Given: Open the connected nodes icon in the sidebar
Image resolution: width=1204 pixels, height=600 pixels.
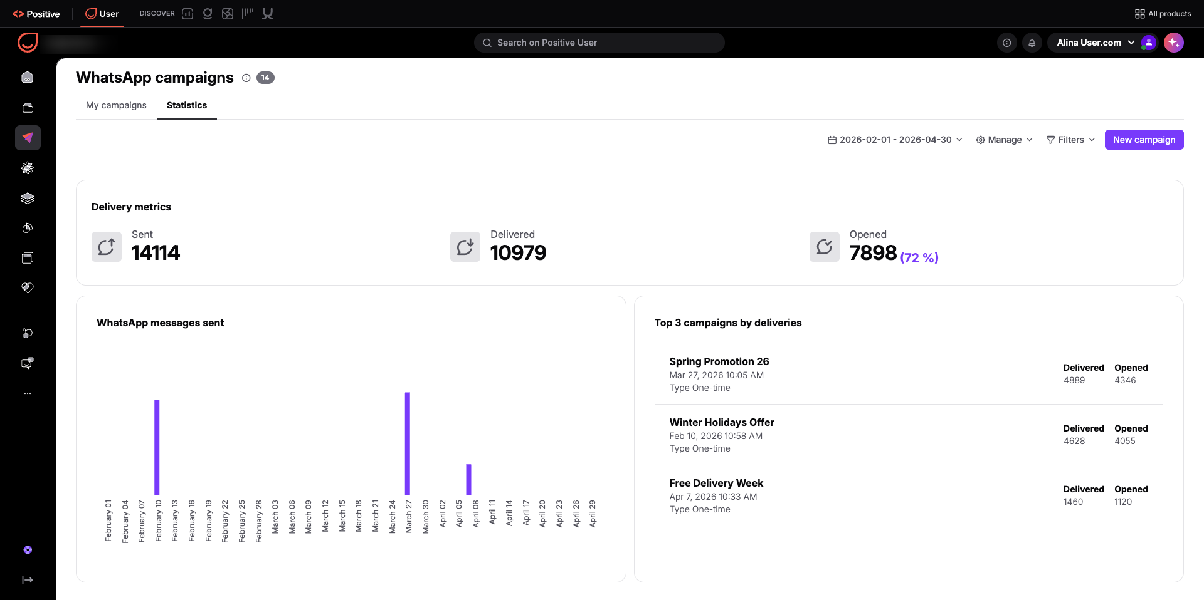Looking at the screenshot, I should click(28, 333).
